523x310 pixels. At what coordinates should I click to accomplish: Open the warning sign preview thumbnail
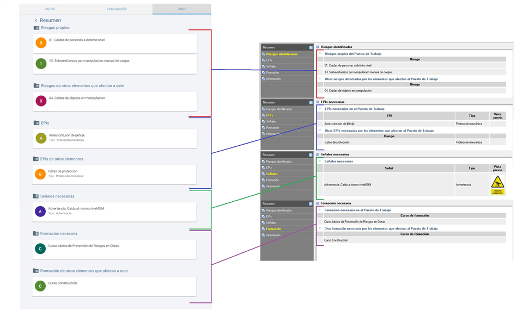coord(497,185)
